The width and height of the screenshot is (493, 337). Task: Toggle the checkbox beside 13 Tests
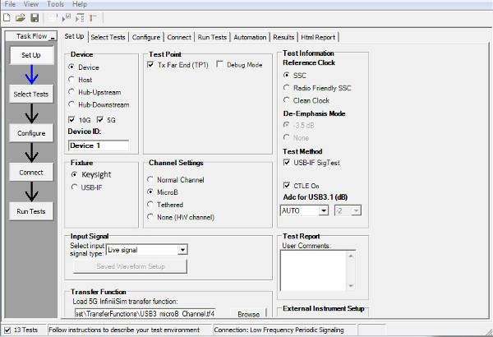point(7,330)
